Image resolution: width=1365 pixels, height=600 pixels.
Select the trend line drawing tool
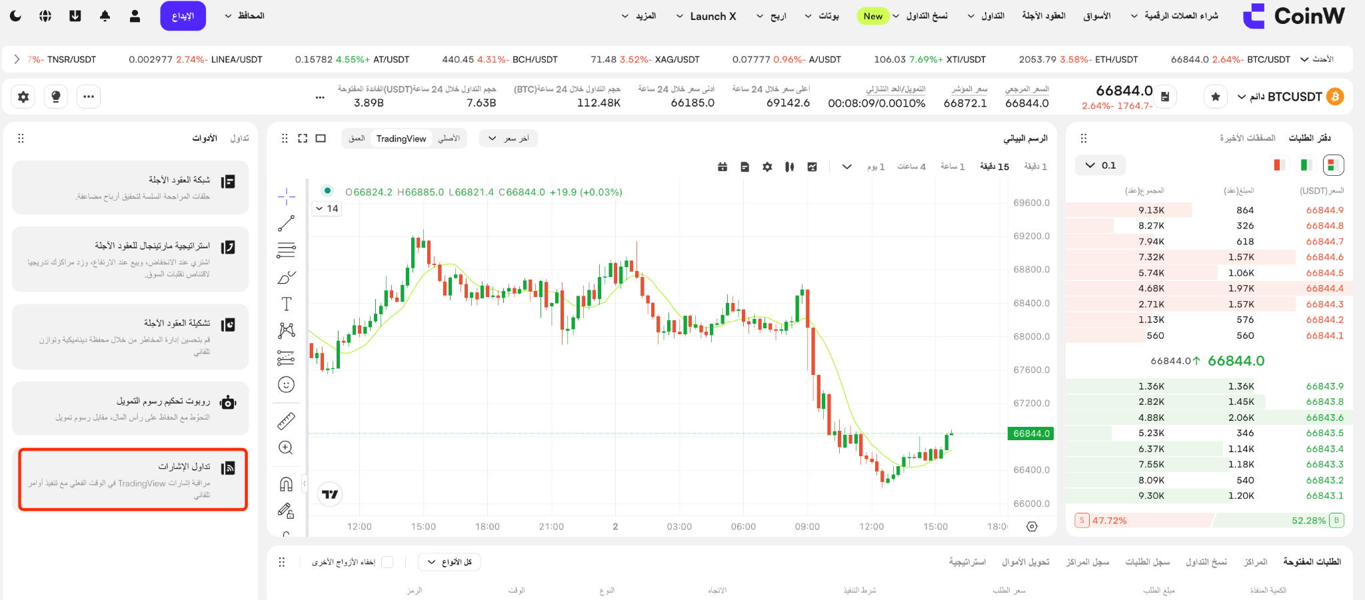286,223
